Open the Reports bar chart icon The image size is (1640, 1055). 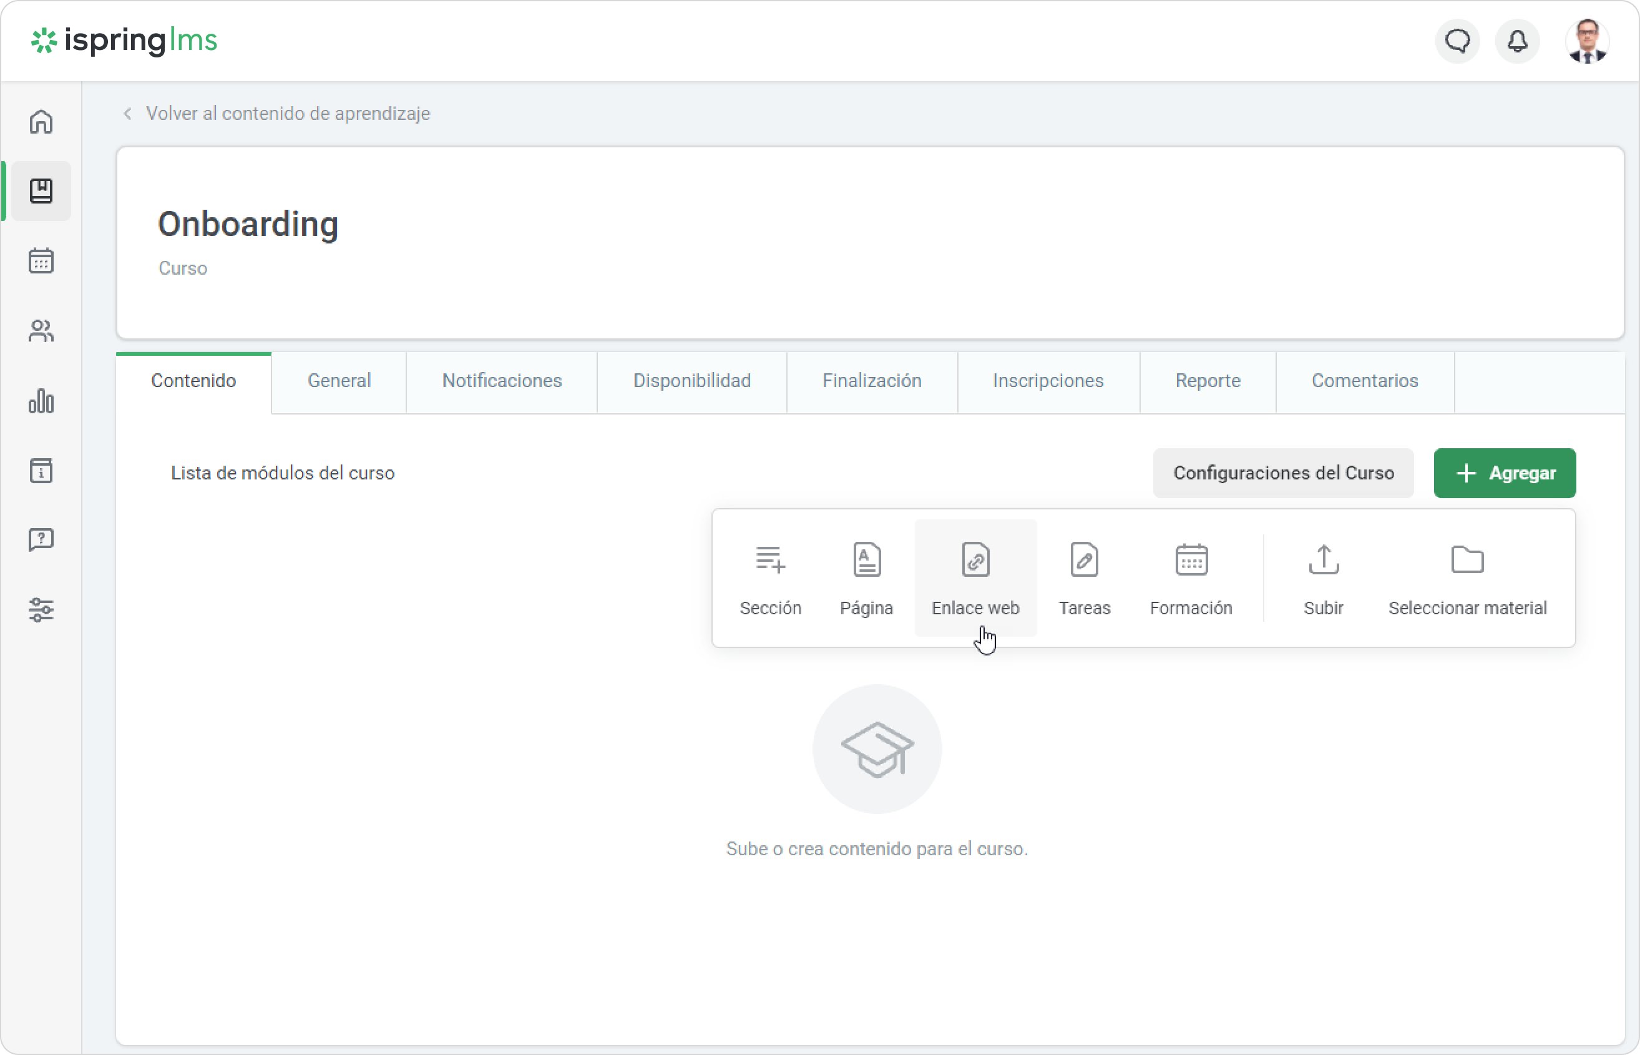[x=41, y=401]
